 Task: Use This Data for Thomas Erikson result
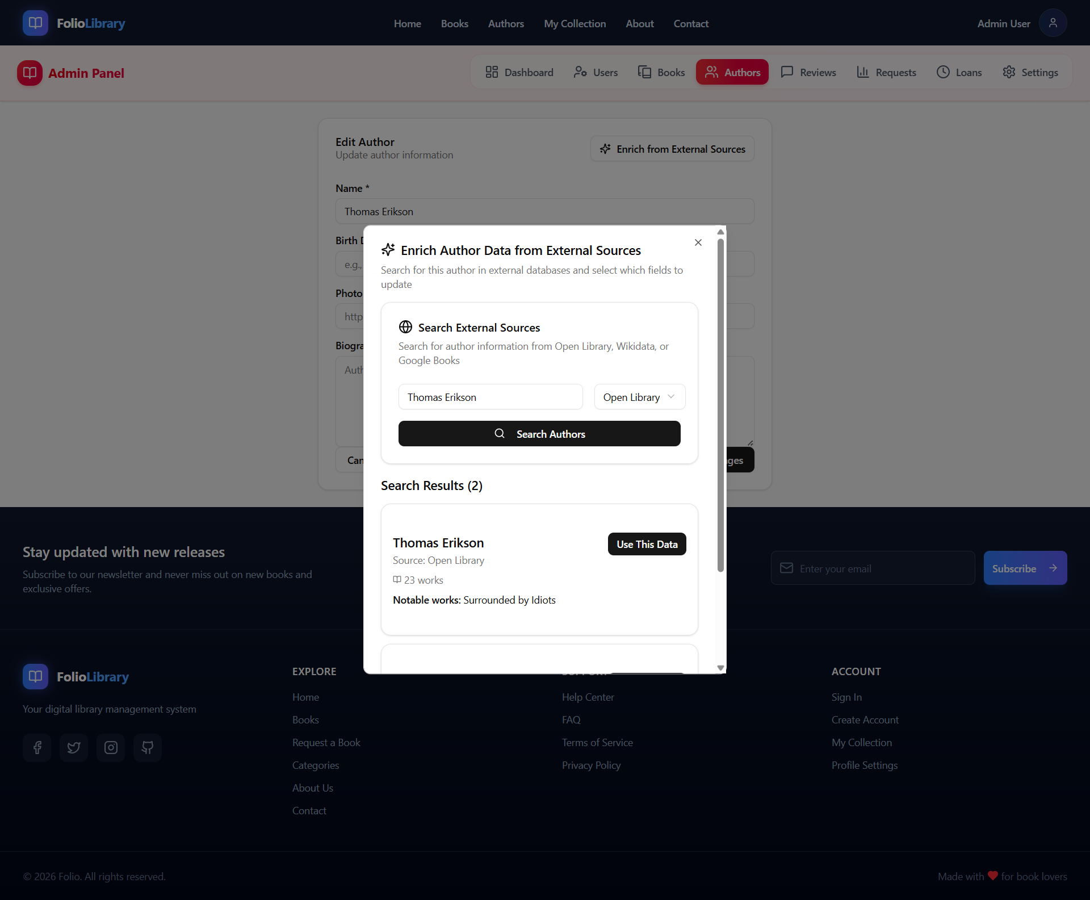[x=647, y=543]
